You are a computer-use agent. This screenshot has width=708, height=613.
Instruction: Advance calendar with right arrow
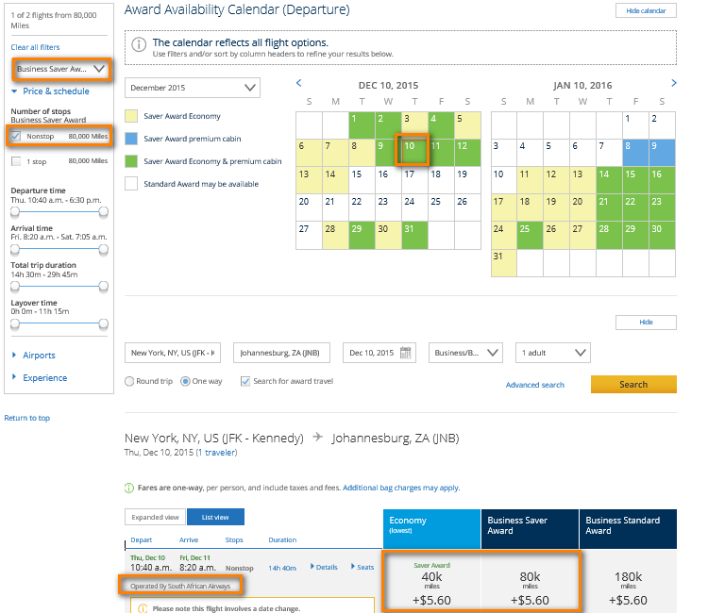pyautogui.click(x=673, y=84)
